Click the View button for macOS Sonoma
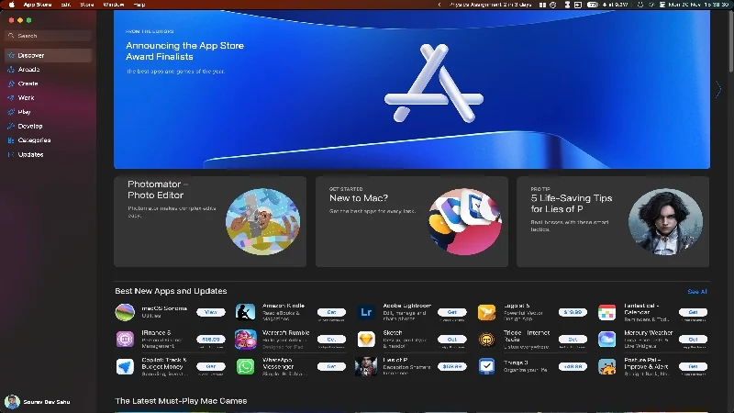The width and height of the screenshot is (734, 413). [211, 312]
